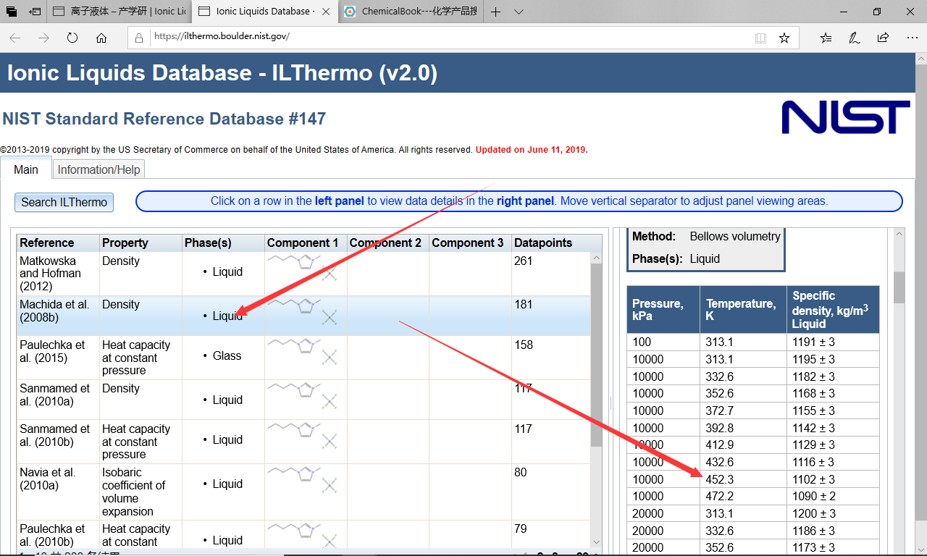The width and height of the screenshot is (927, 556).
Task: Click the lock icon in address bar
Action: tap(140, 38)
